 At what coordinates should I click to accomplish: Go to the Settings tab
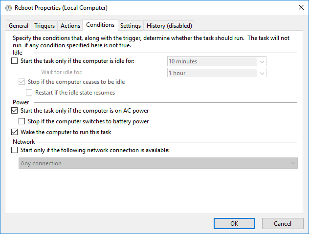[131, 26]
